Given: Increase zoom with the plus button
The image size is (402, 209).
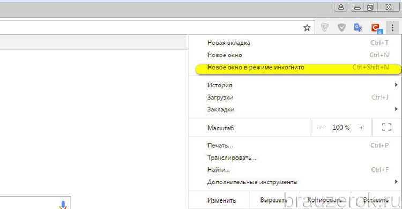Looking at the screenshot, I should point(361,128).
